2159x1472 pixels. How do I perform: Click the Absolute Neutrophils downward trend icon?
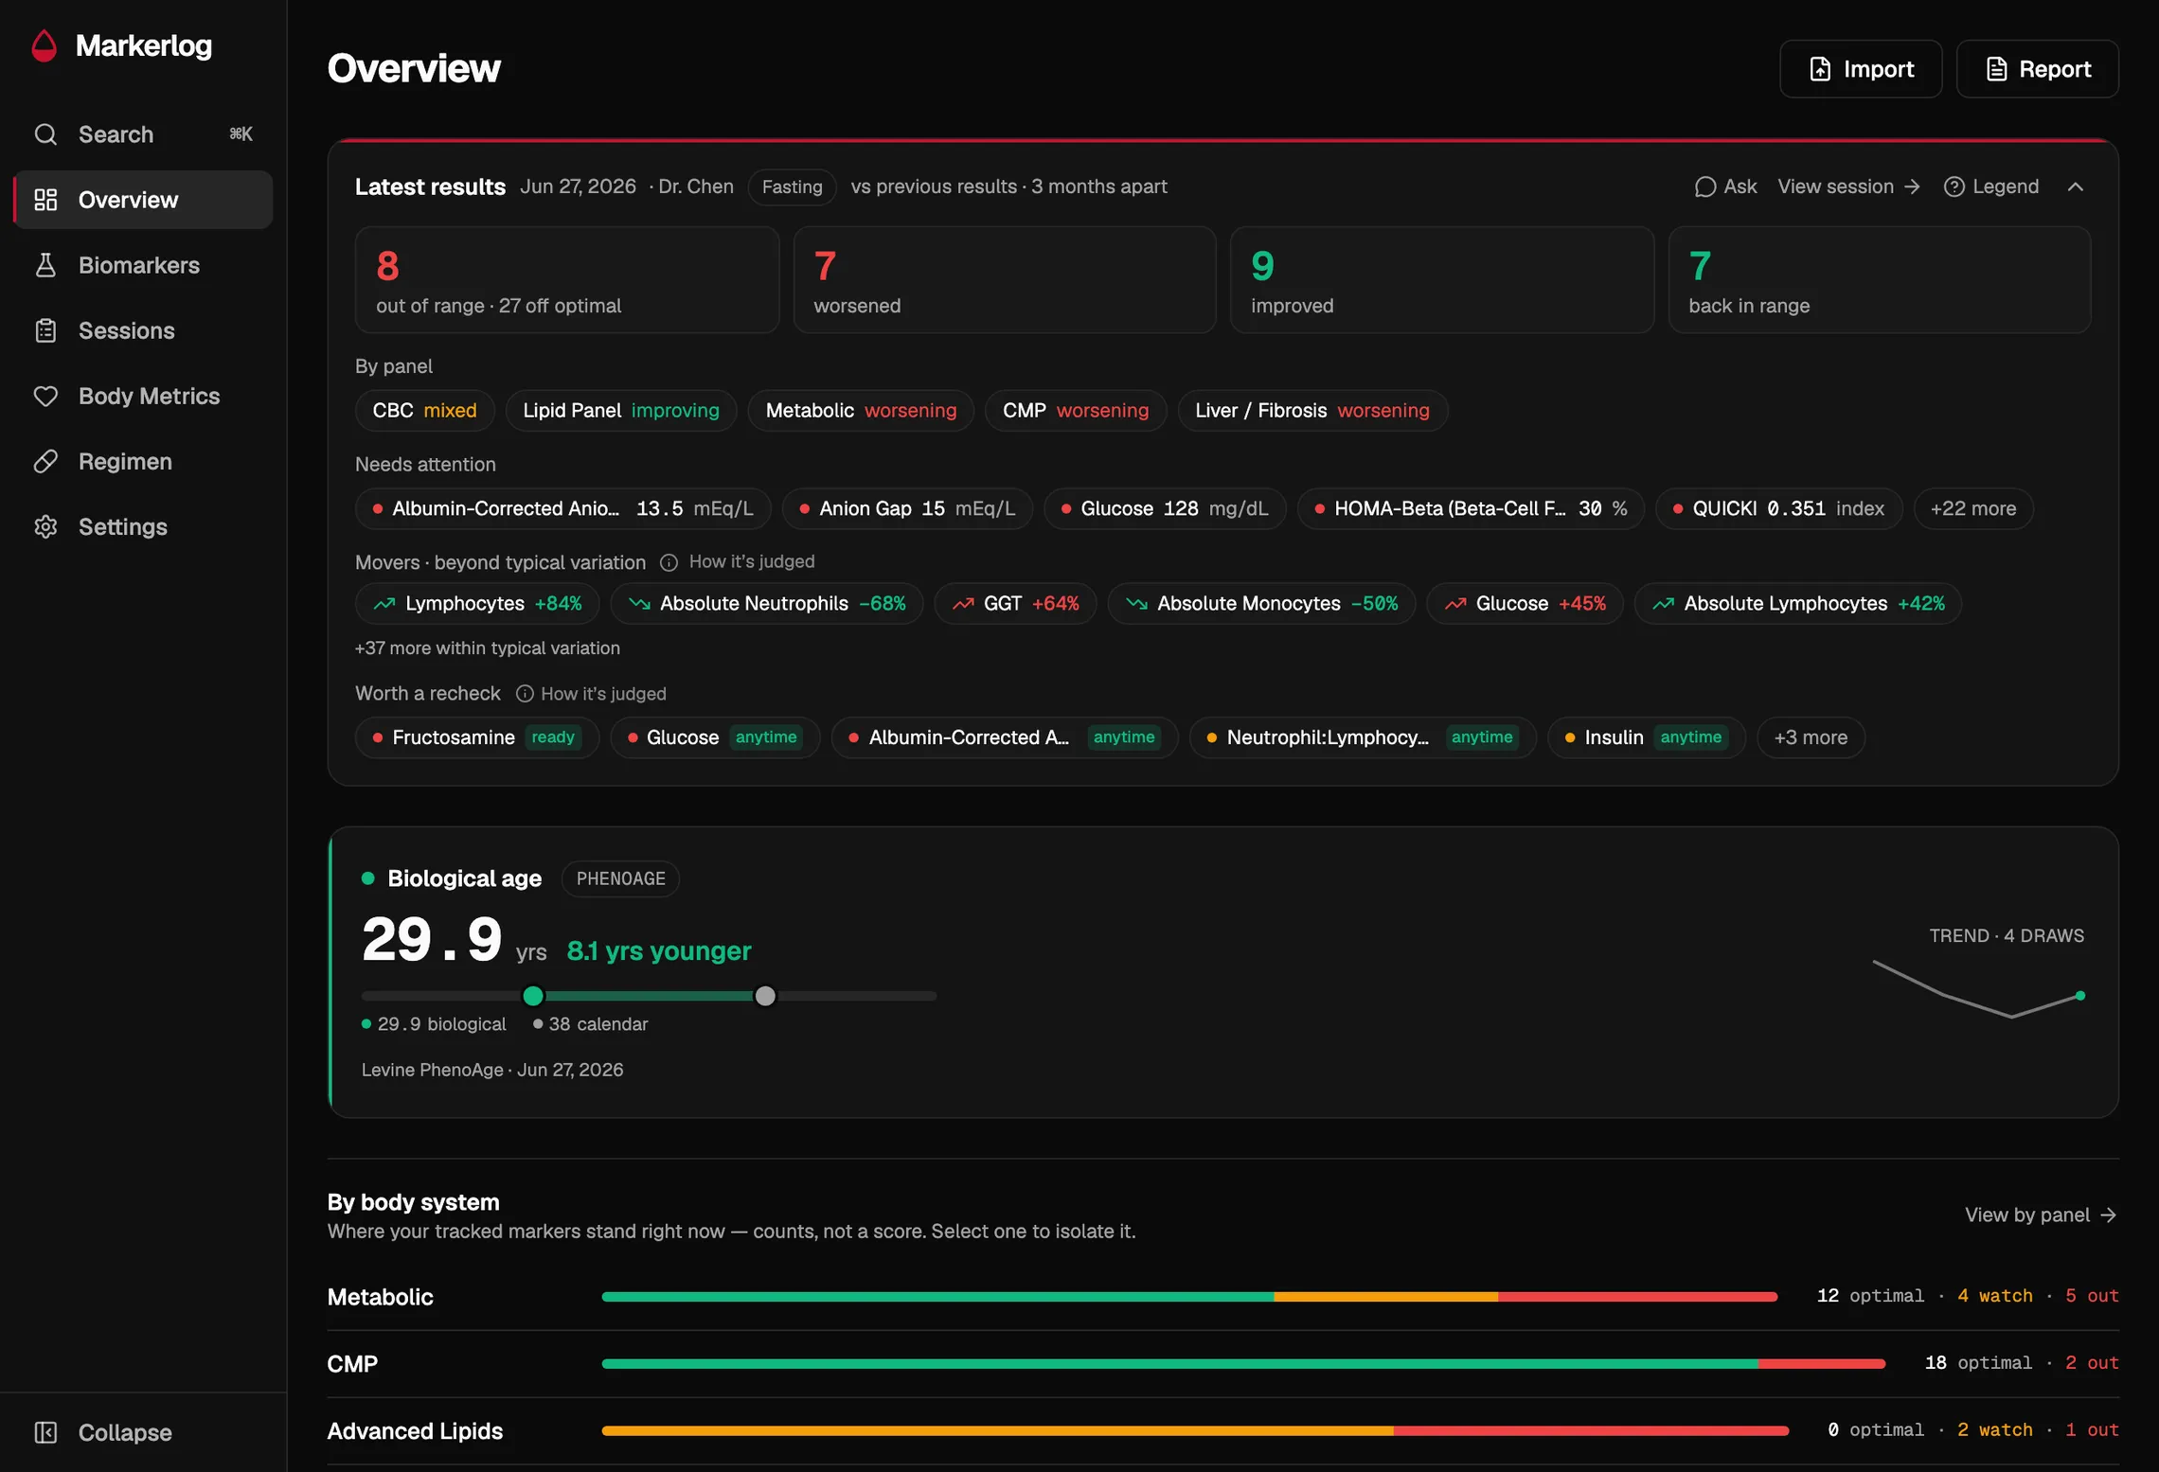pos(639,604)
